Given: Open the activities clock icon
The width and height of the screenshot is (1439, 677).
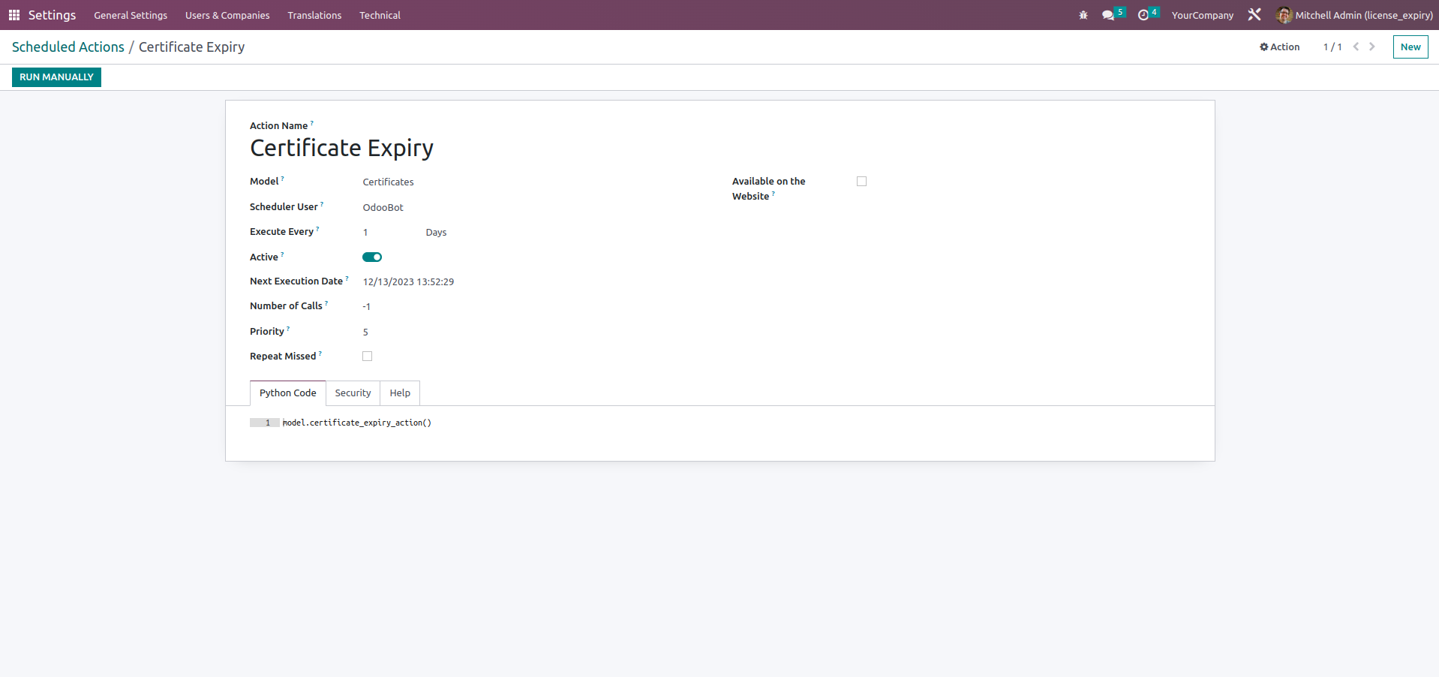Looking at the screenshot, I should click(1143, 15).
